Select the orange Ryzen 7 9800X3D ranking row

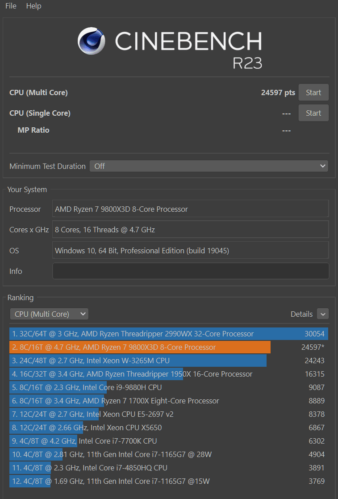168,347
